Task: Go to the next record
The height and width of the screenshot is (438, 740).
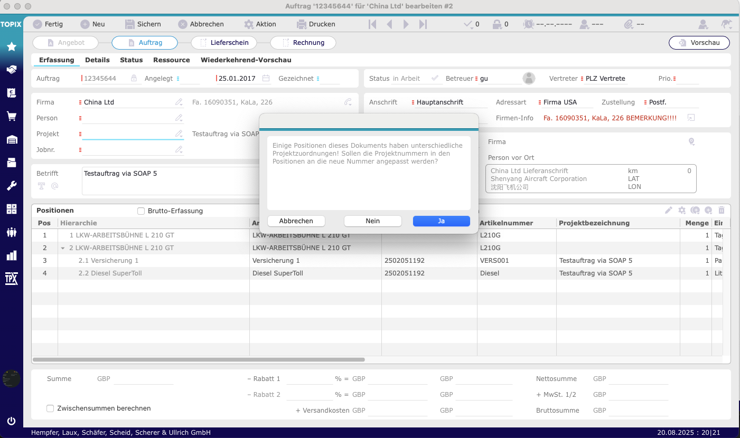Action: coord(406,24)
